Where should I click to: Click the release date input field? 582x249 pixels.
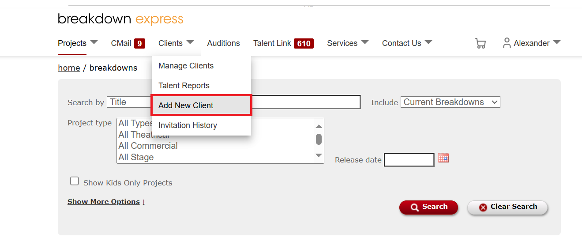click(409, 160)
